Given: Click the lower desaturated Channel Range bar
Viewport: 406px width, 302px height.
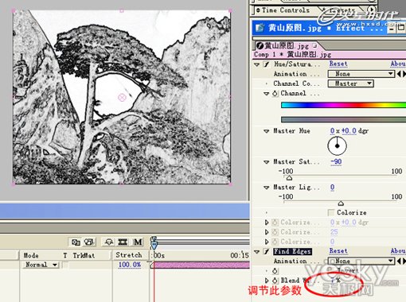Looking at the screenshot, I should tap(343, 119).
